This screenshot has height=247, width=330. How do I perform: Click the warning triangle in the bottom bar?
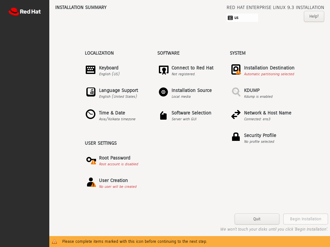click(x=54, y=242)
